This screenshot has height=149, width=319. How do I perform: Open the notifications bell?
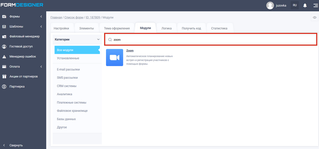pos(305,6)
